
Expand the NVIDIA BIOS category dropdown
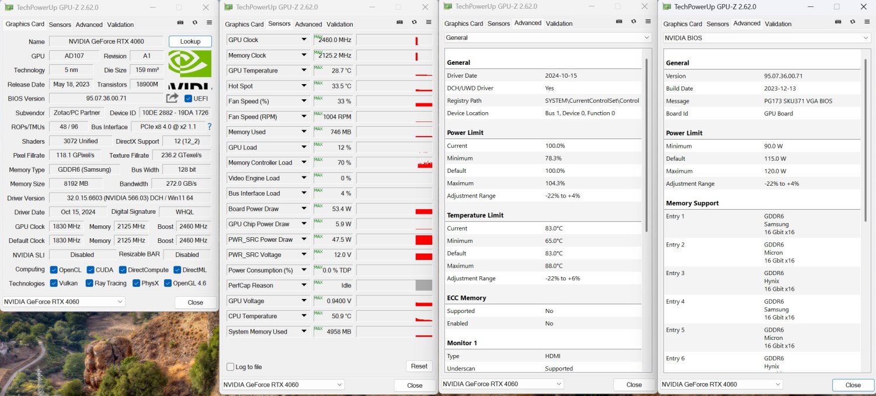tap(766, 38)
